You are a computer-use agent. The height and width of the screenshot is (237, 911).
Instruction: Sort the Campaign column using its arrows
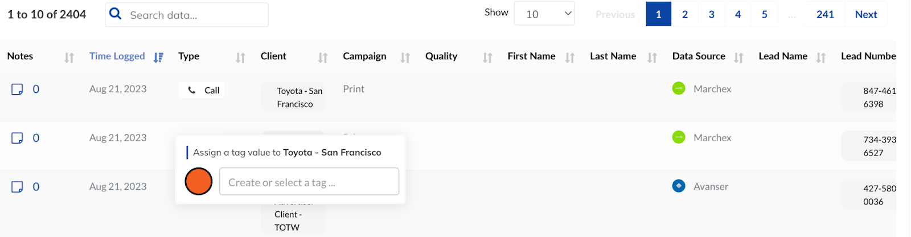[405, 57]
